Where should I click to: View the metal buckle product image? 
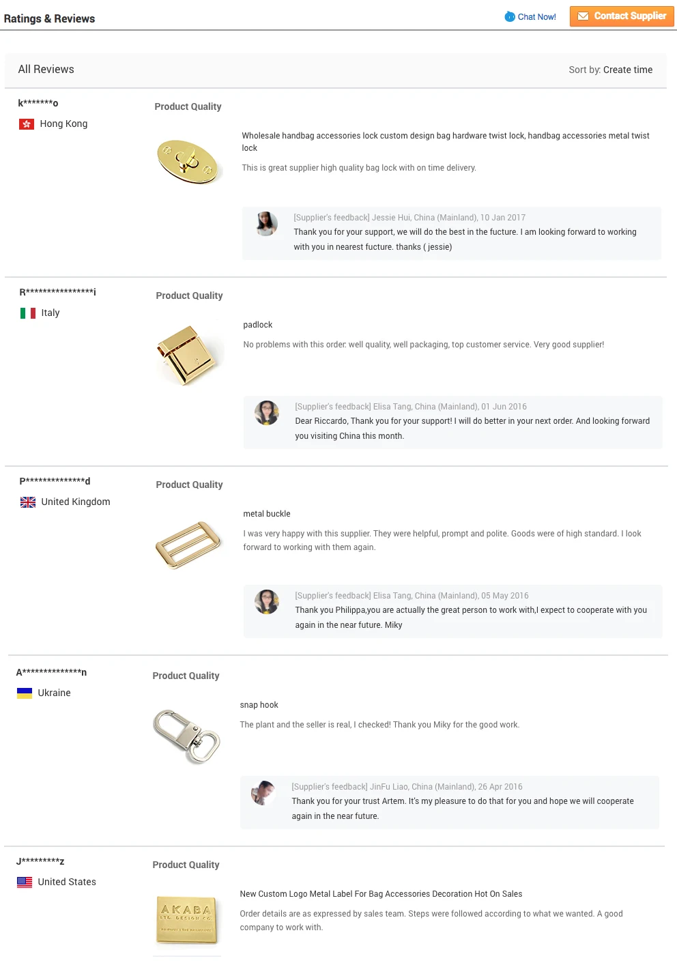tap(189, 544)
